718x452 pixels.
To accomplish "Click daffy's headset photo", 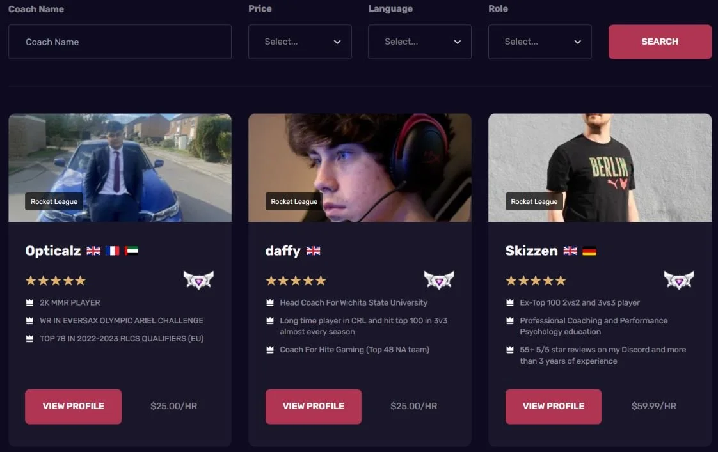I will tap(360, 168).
